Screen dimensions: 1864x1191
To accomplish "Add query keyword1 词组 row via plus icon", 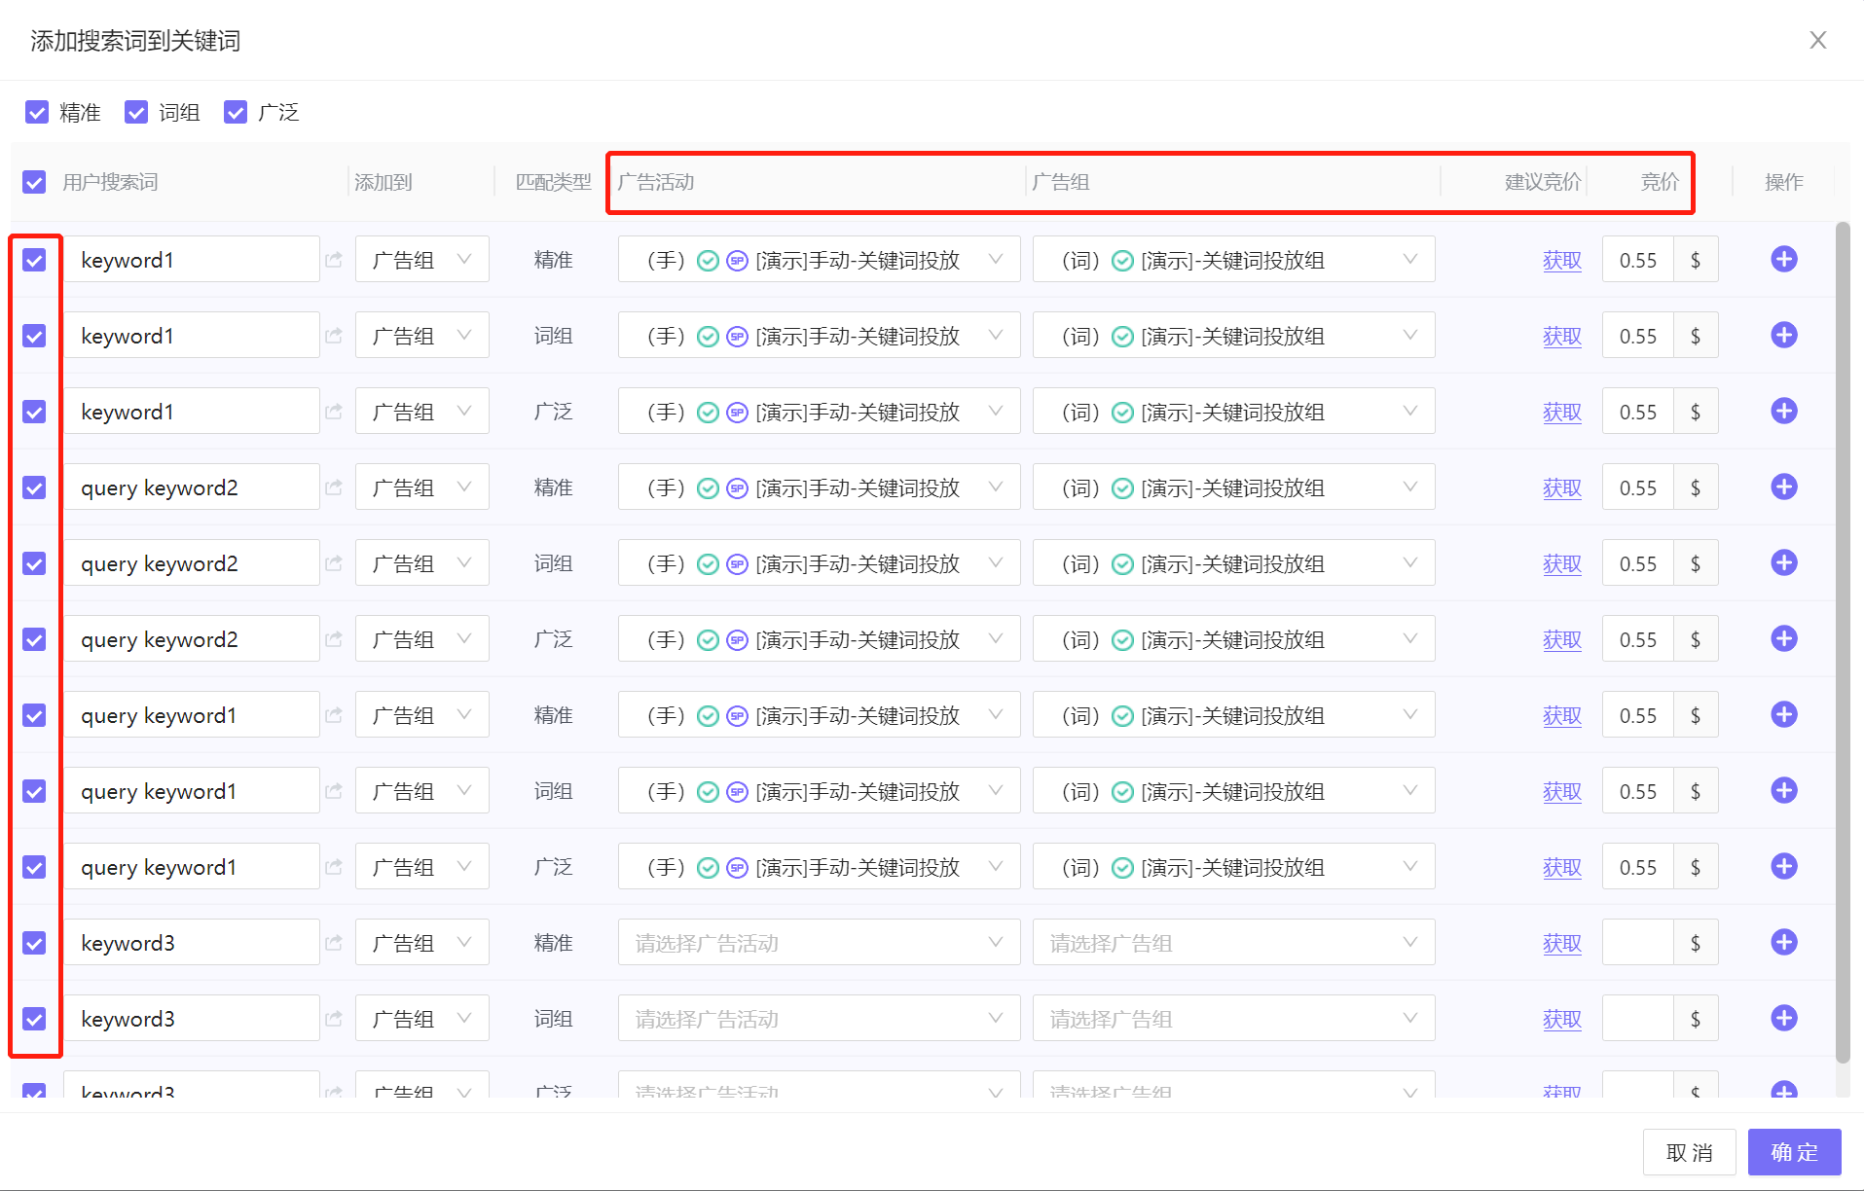I will click(x=1783, y=791).
